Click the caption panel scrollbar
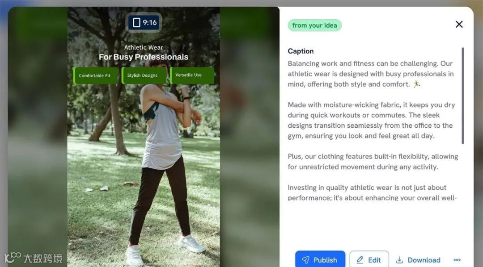 pos(463,96)
